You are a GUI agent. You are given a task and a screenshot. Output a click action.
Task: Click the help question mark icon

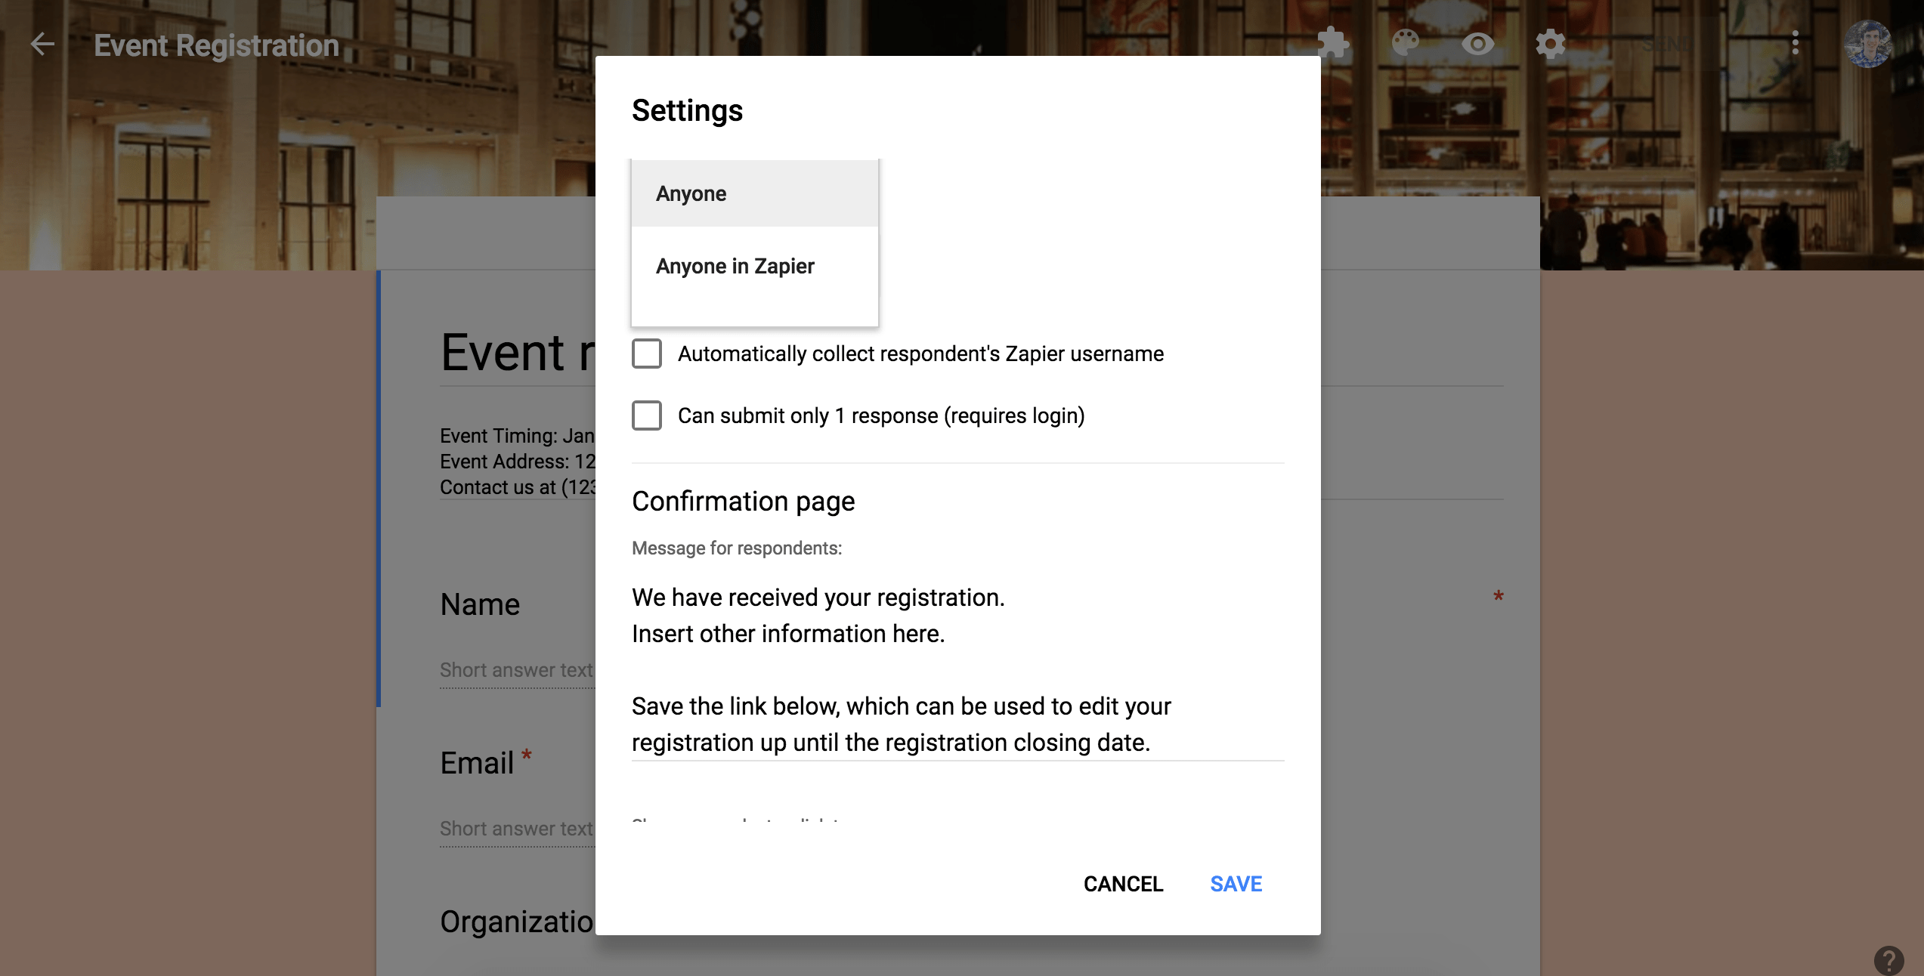(1888, 960)
